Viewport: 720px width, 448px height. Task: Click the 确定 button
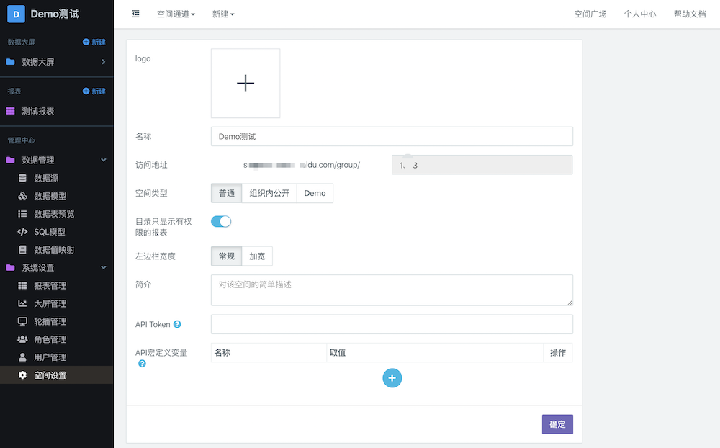[x=557, y=424]
